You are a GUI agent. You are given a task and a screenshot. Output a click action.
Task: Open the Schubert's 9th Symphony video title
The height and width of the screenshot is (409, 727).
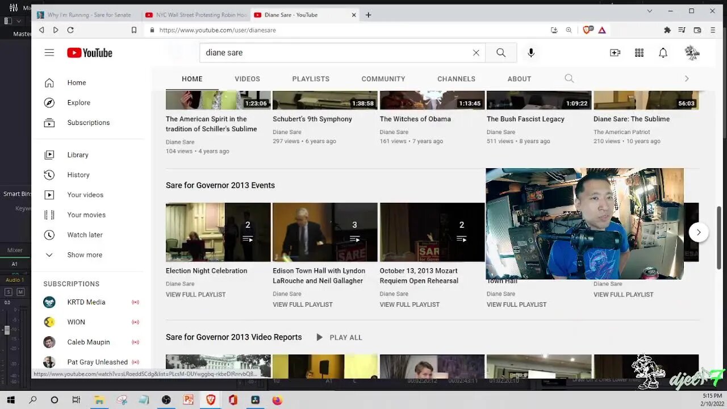click(x=312, y=119)
